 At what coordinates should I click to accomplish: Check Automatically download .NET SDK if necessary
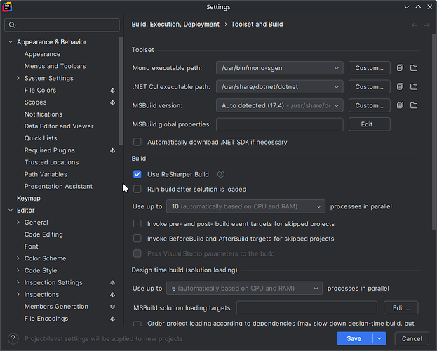137,143
